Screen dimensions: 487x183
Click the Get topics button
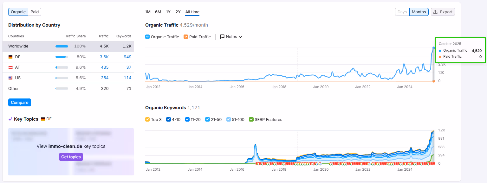(71, 157)
